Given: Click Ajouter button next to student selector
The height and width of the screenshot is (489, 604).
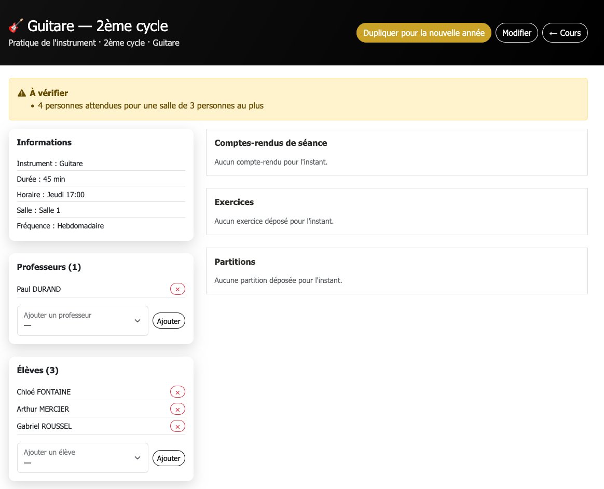Looking at the screenshot, I should coord(169,458).
